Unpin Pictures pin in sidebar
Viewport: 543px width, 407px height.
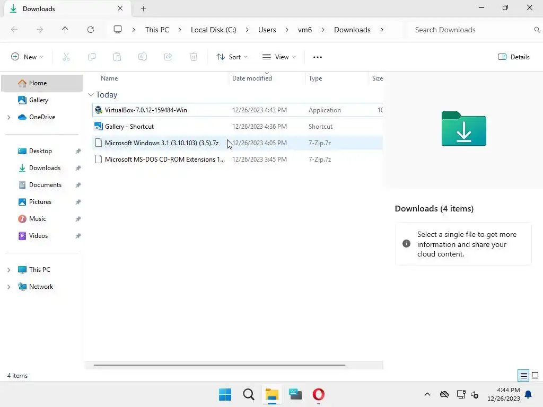pos(78,202)
